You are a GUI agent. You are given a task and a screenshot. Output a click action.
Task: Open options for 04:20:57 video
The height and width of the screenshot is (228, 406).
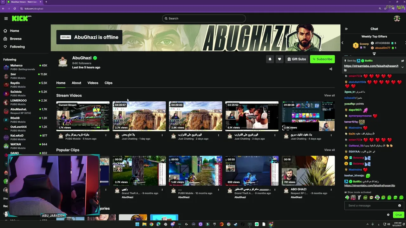[x=162, y=135]
